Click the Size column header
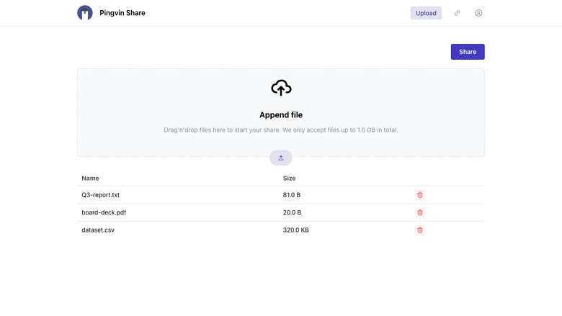This screenshot has width=562, height=316. [x=289, y=179]
